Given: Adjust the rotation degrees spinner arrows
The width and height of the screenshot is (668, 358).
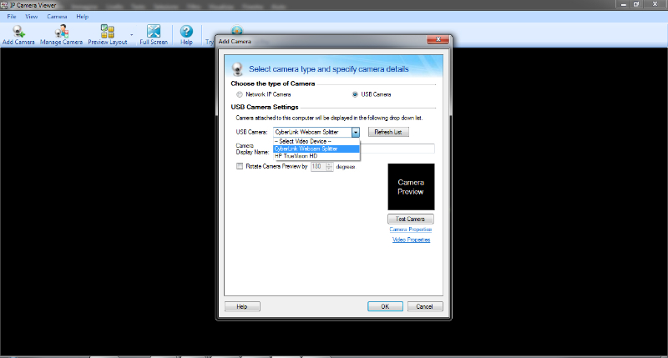Looking at the screenshot, I should coord(329,166).
